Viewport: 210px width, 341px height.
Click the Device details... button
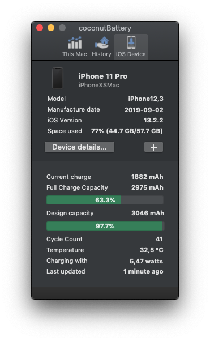(79, 147)
